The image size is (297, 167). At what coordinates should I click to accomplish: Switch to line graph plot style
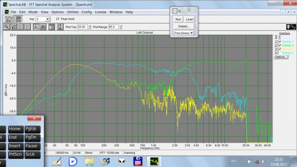pyautogui.click(x=36, y=27)
